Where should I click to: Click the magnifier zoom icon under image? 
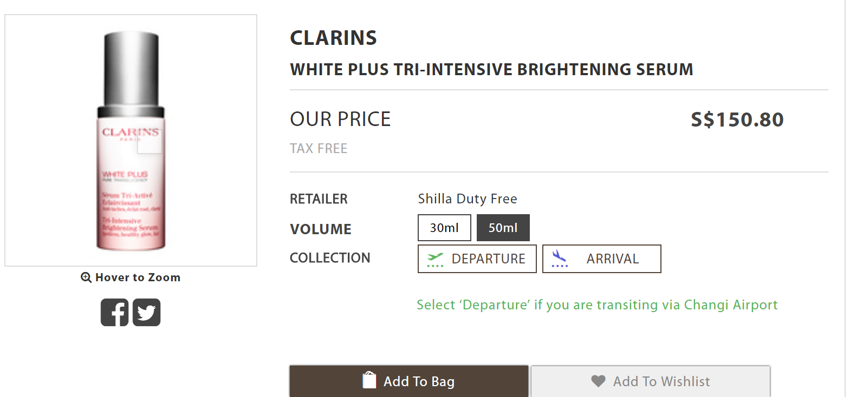pos(86,277)
